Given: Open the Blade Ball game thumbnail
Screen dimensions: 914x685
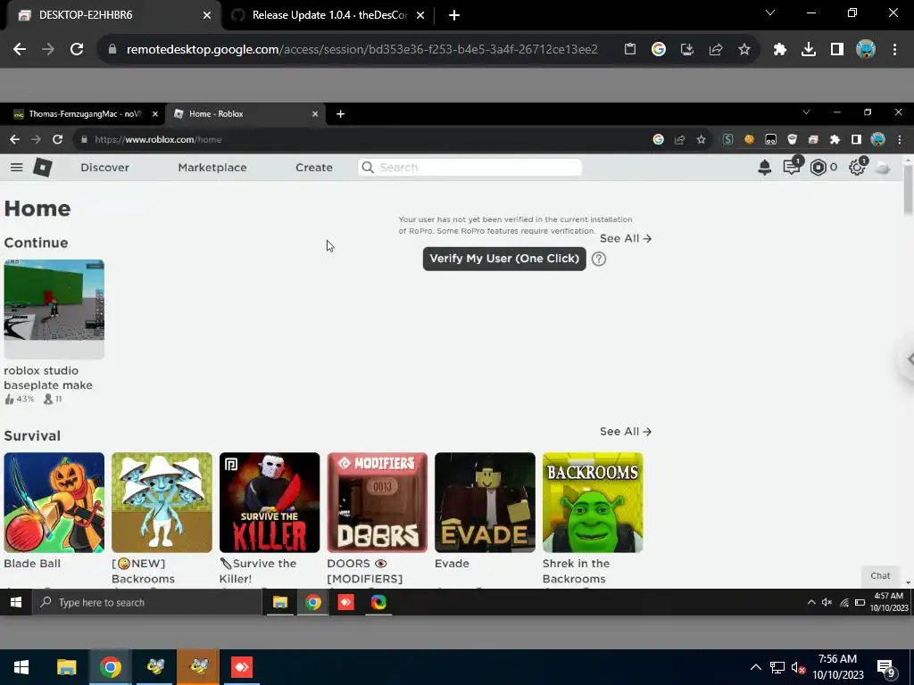Looking at the screenshot, I should pos(54,503).
